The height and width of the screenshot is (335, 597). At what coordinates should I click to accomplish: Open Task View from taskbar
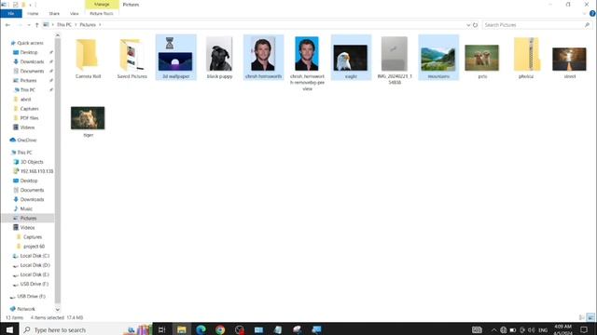coord(161,329)
